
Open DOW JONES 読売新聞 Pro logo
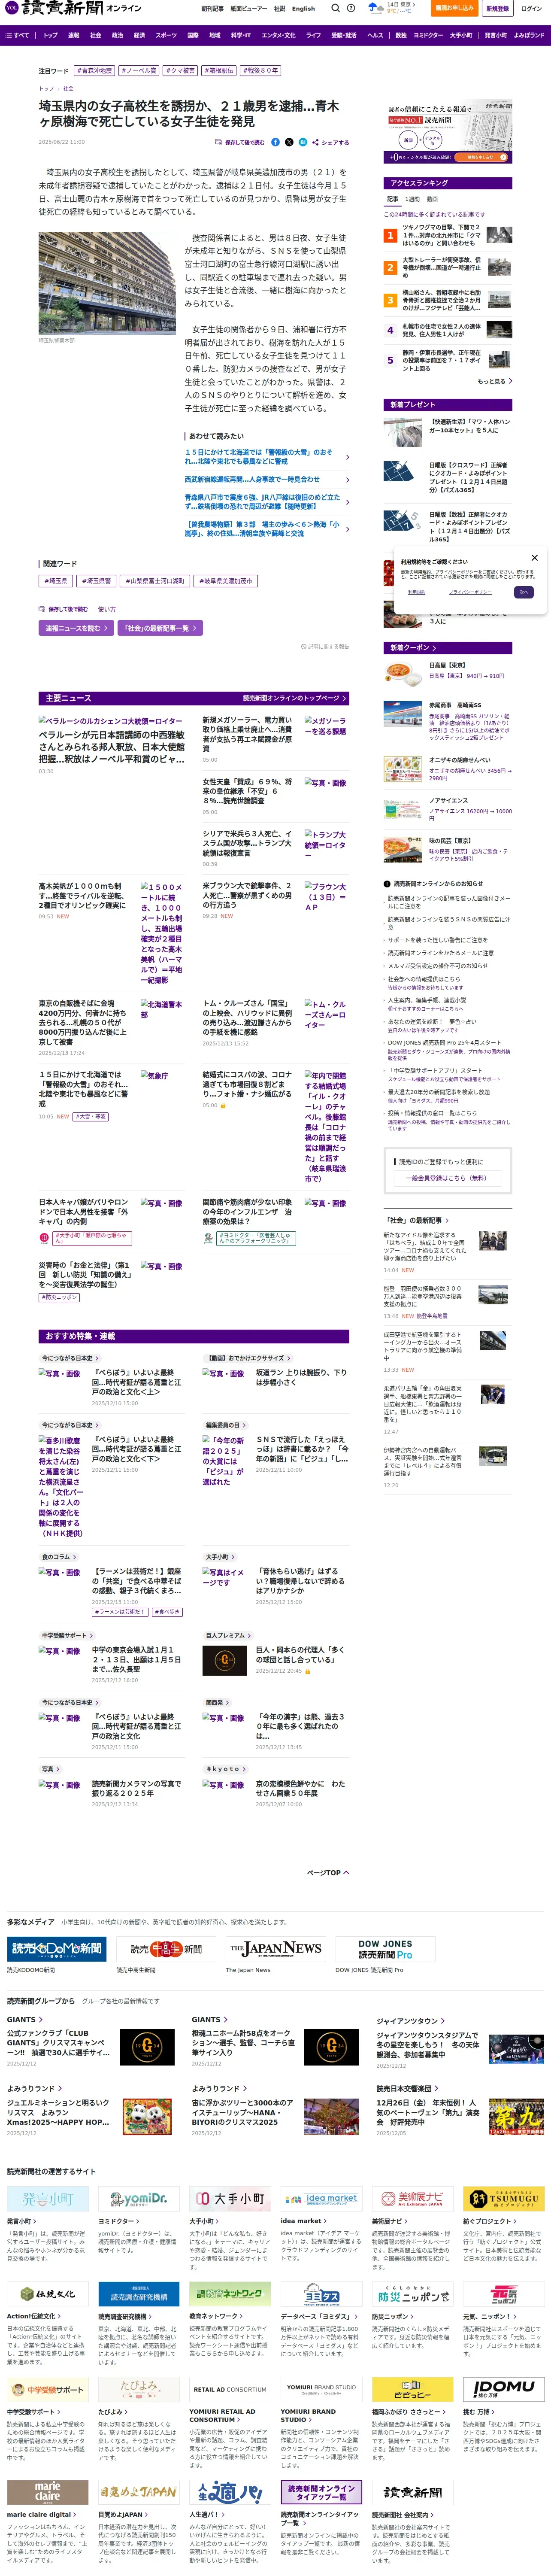pos(385,1950)
